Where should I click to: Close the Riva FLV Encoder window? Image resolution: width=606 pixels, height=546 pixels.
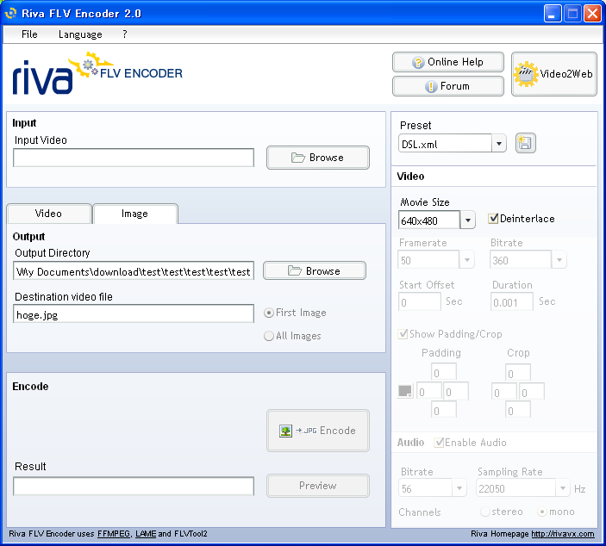[592, 14]
